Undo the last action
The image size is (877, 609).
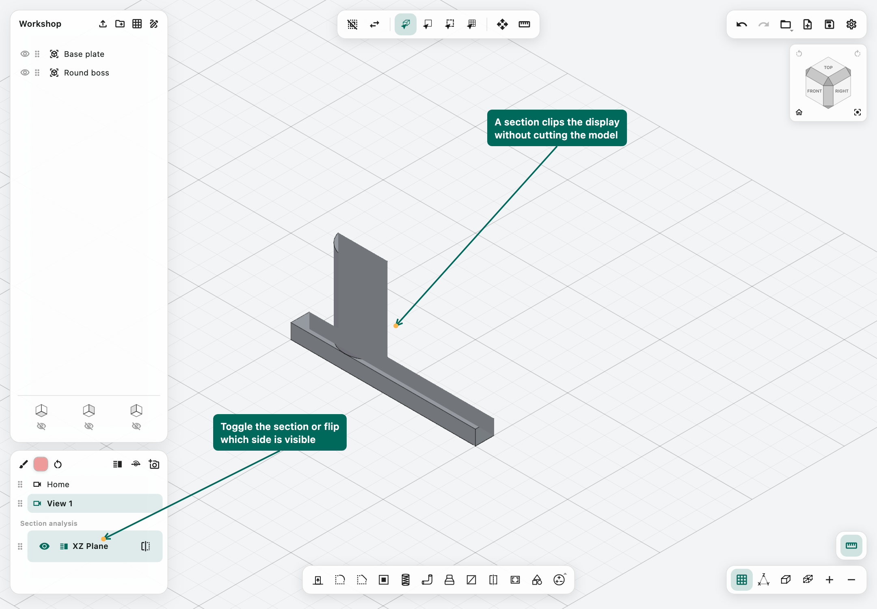tap(742, 24)
